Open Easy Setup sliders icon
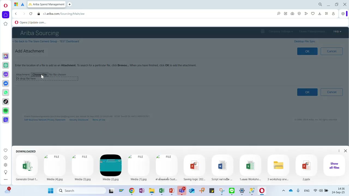Screen dimensions: 349x196 326,14
